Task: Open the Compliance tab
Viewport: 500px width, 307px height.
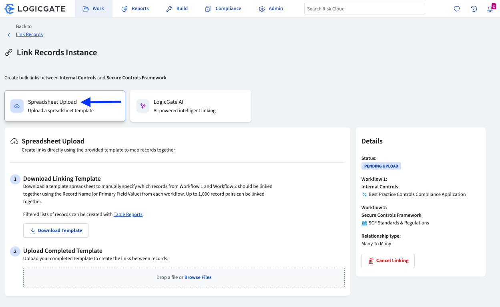Action: point(223,8)
